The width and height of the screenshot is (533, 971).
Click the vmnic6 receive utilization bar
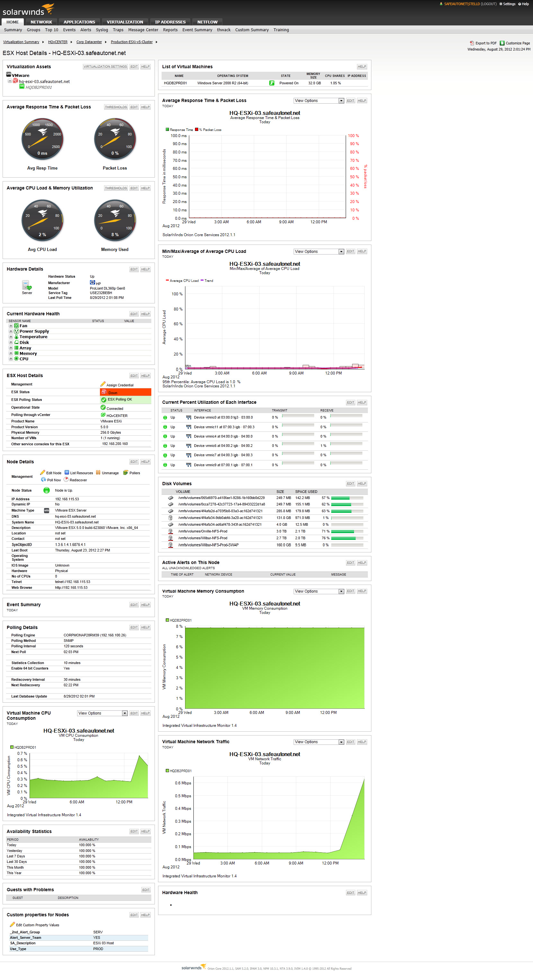(346, 444)
